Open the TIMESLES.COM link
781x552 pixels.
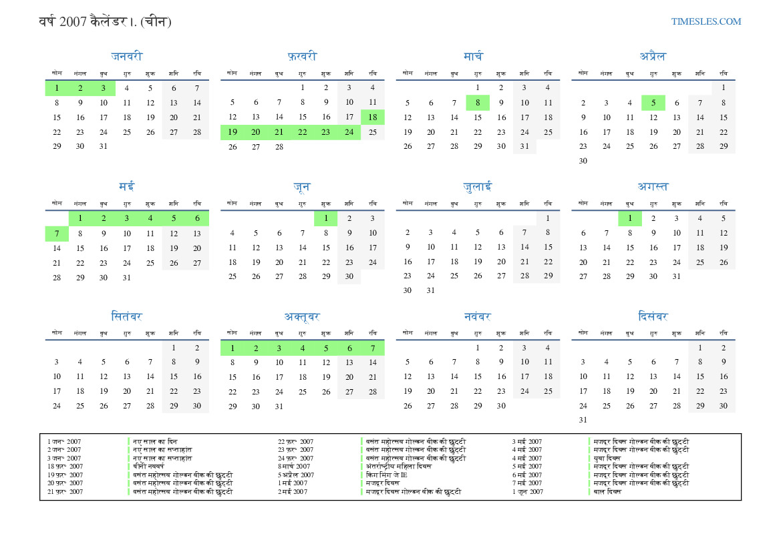[706, 21]
